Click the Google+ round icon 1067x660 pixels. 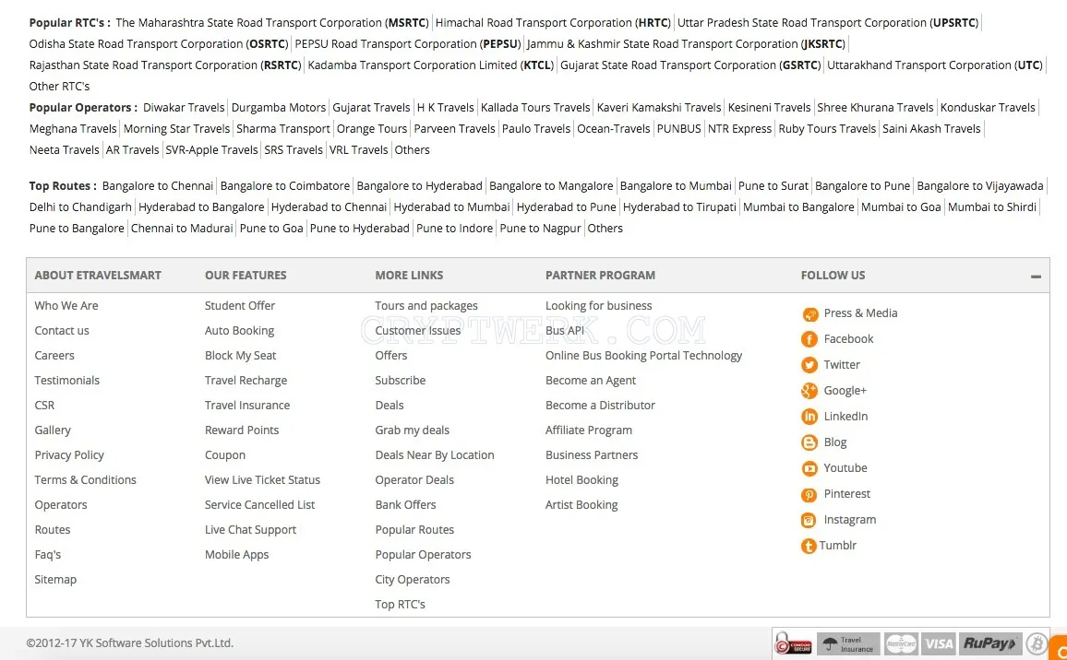point(809,391)
